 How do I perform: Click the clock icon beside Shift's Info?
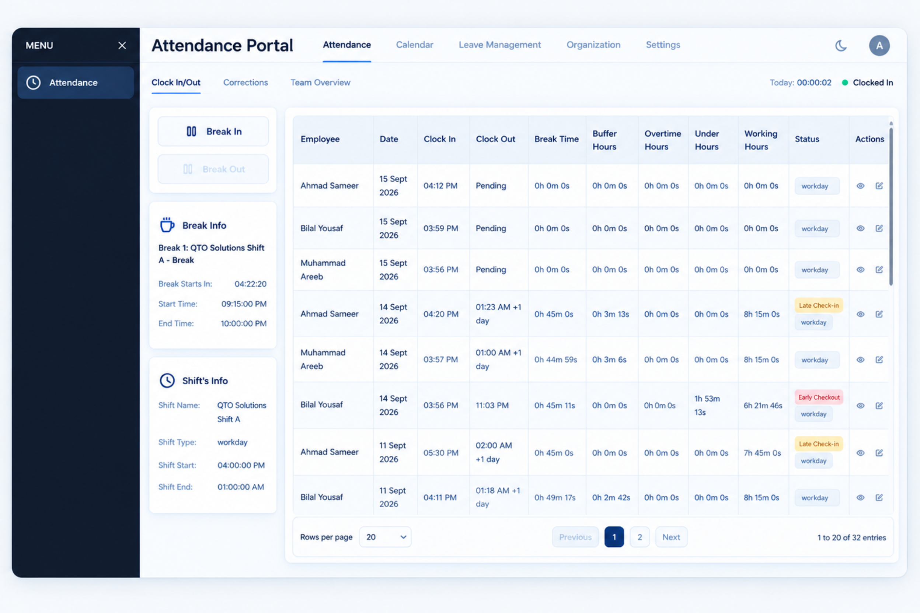(167, 381)
